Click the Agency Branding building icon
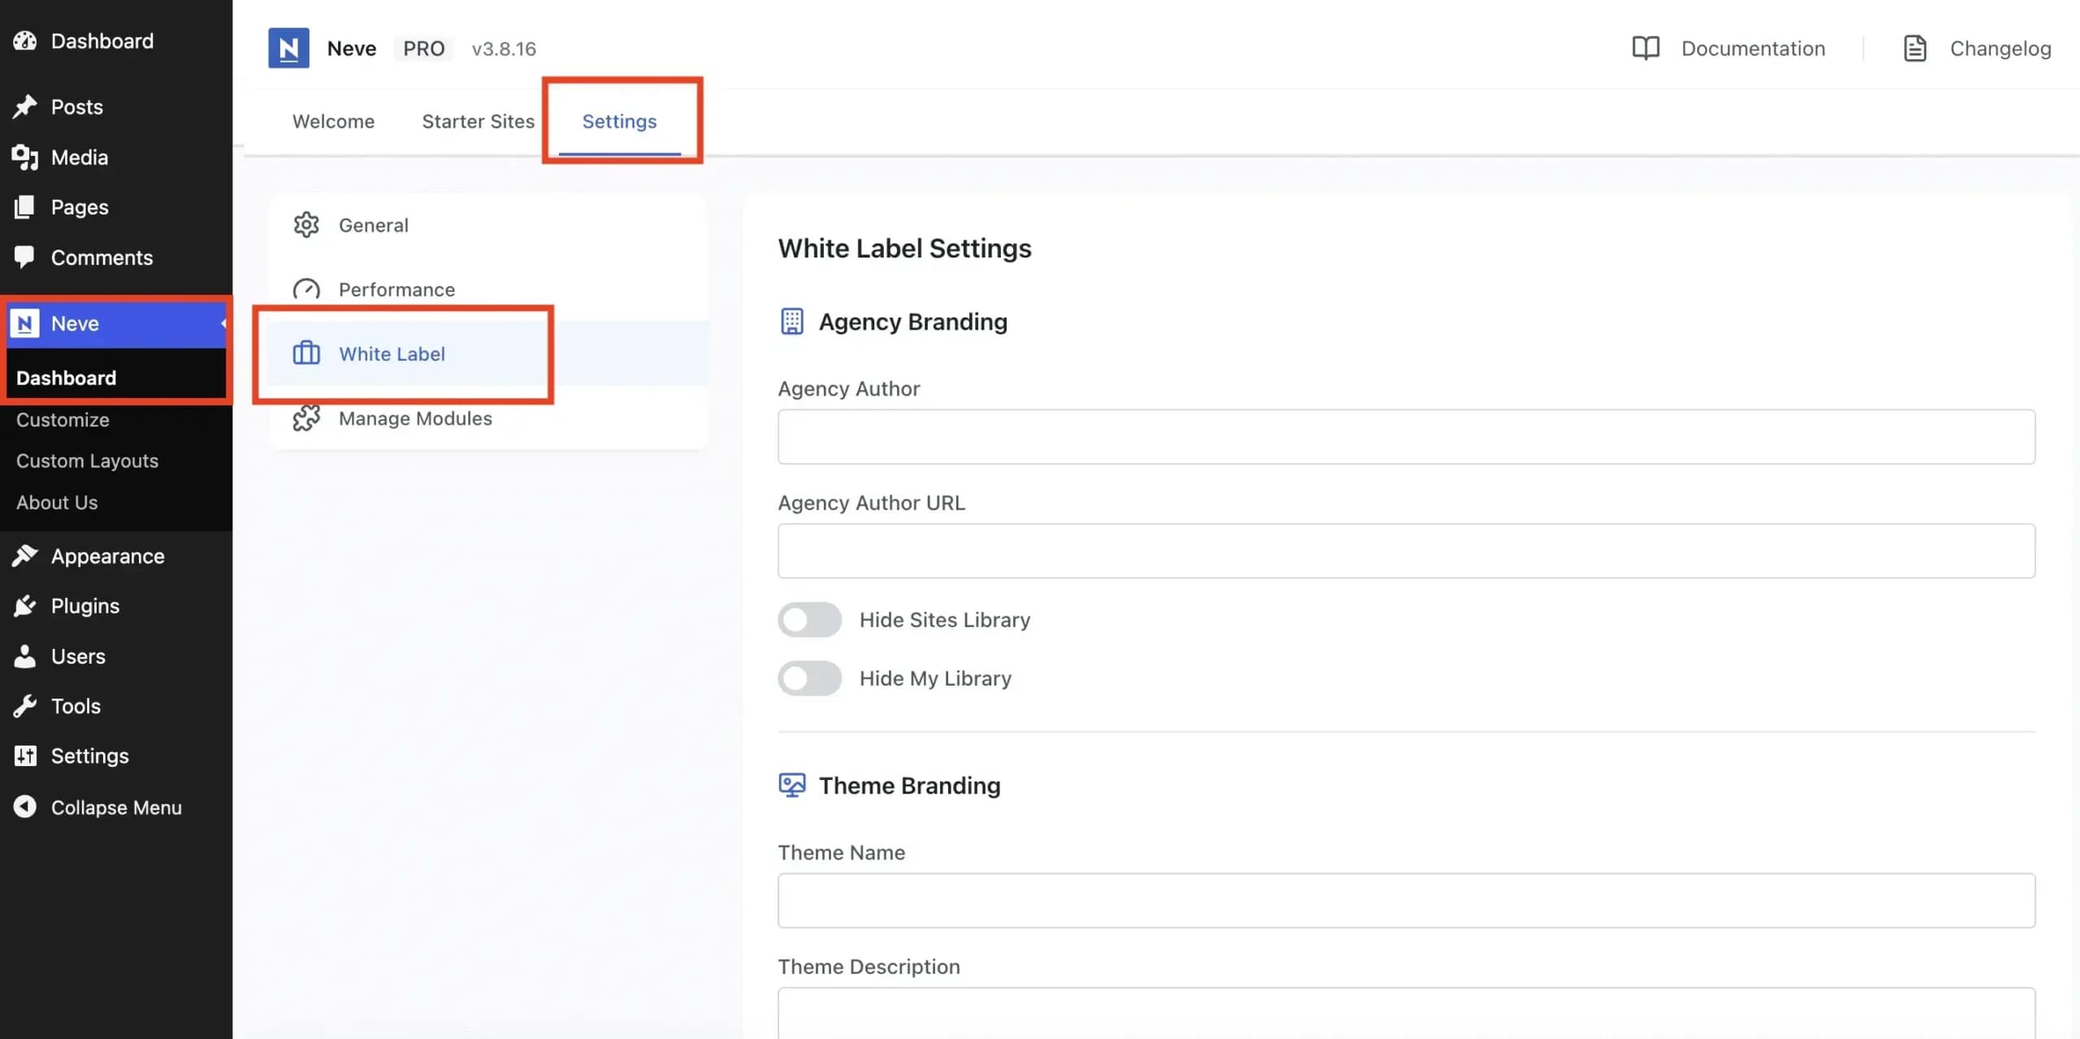 [x=792, y=322]
